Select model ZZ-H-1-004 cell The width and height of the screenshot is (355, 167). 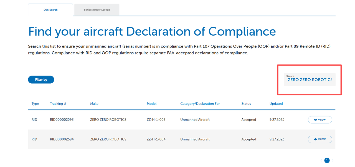[156, 139]
